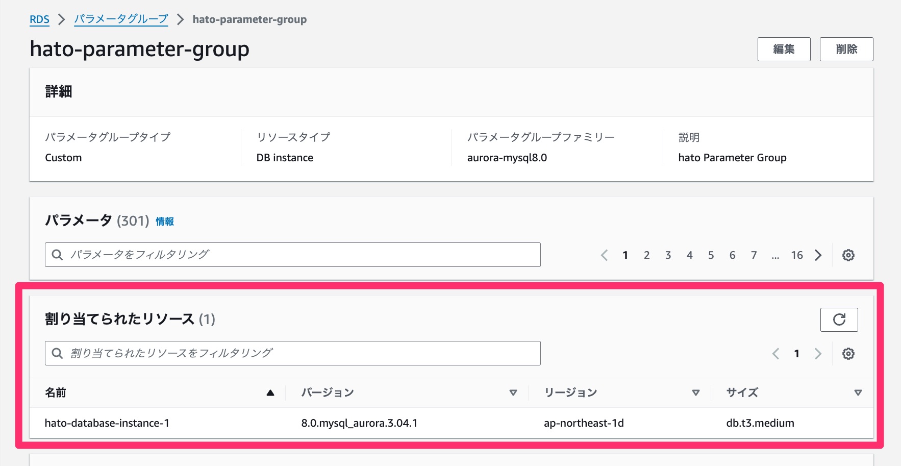Select parameters page 3
Screen dimensions: 901x466
coord(668,255)
